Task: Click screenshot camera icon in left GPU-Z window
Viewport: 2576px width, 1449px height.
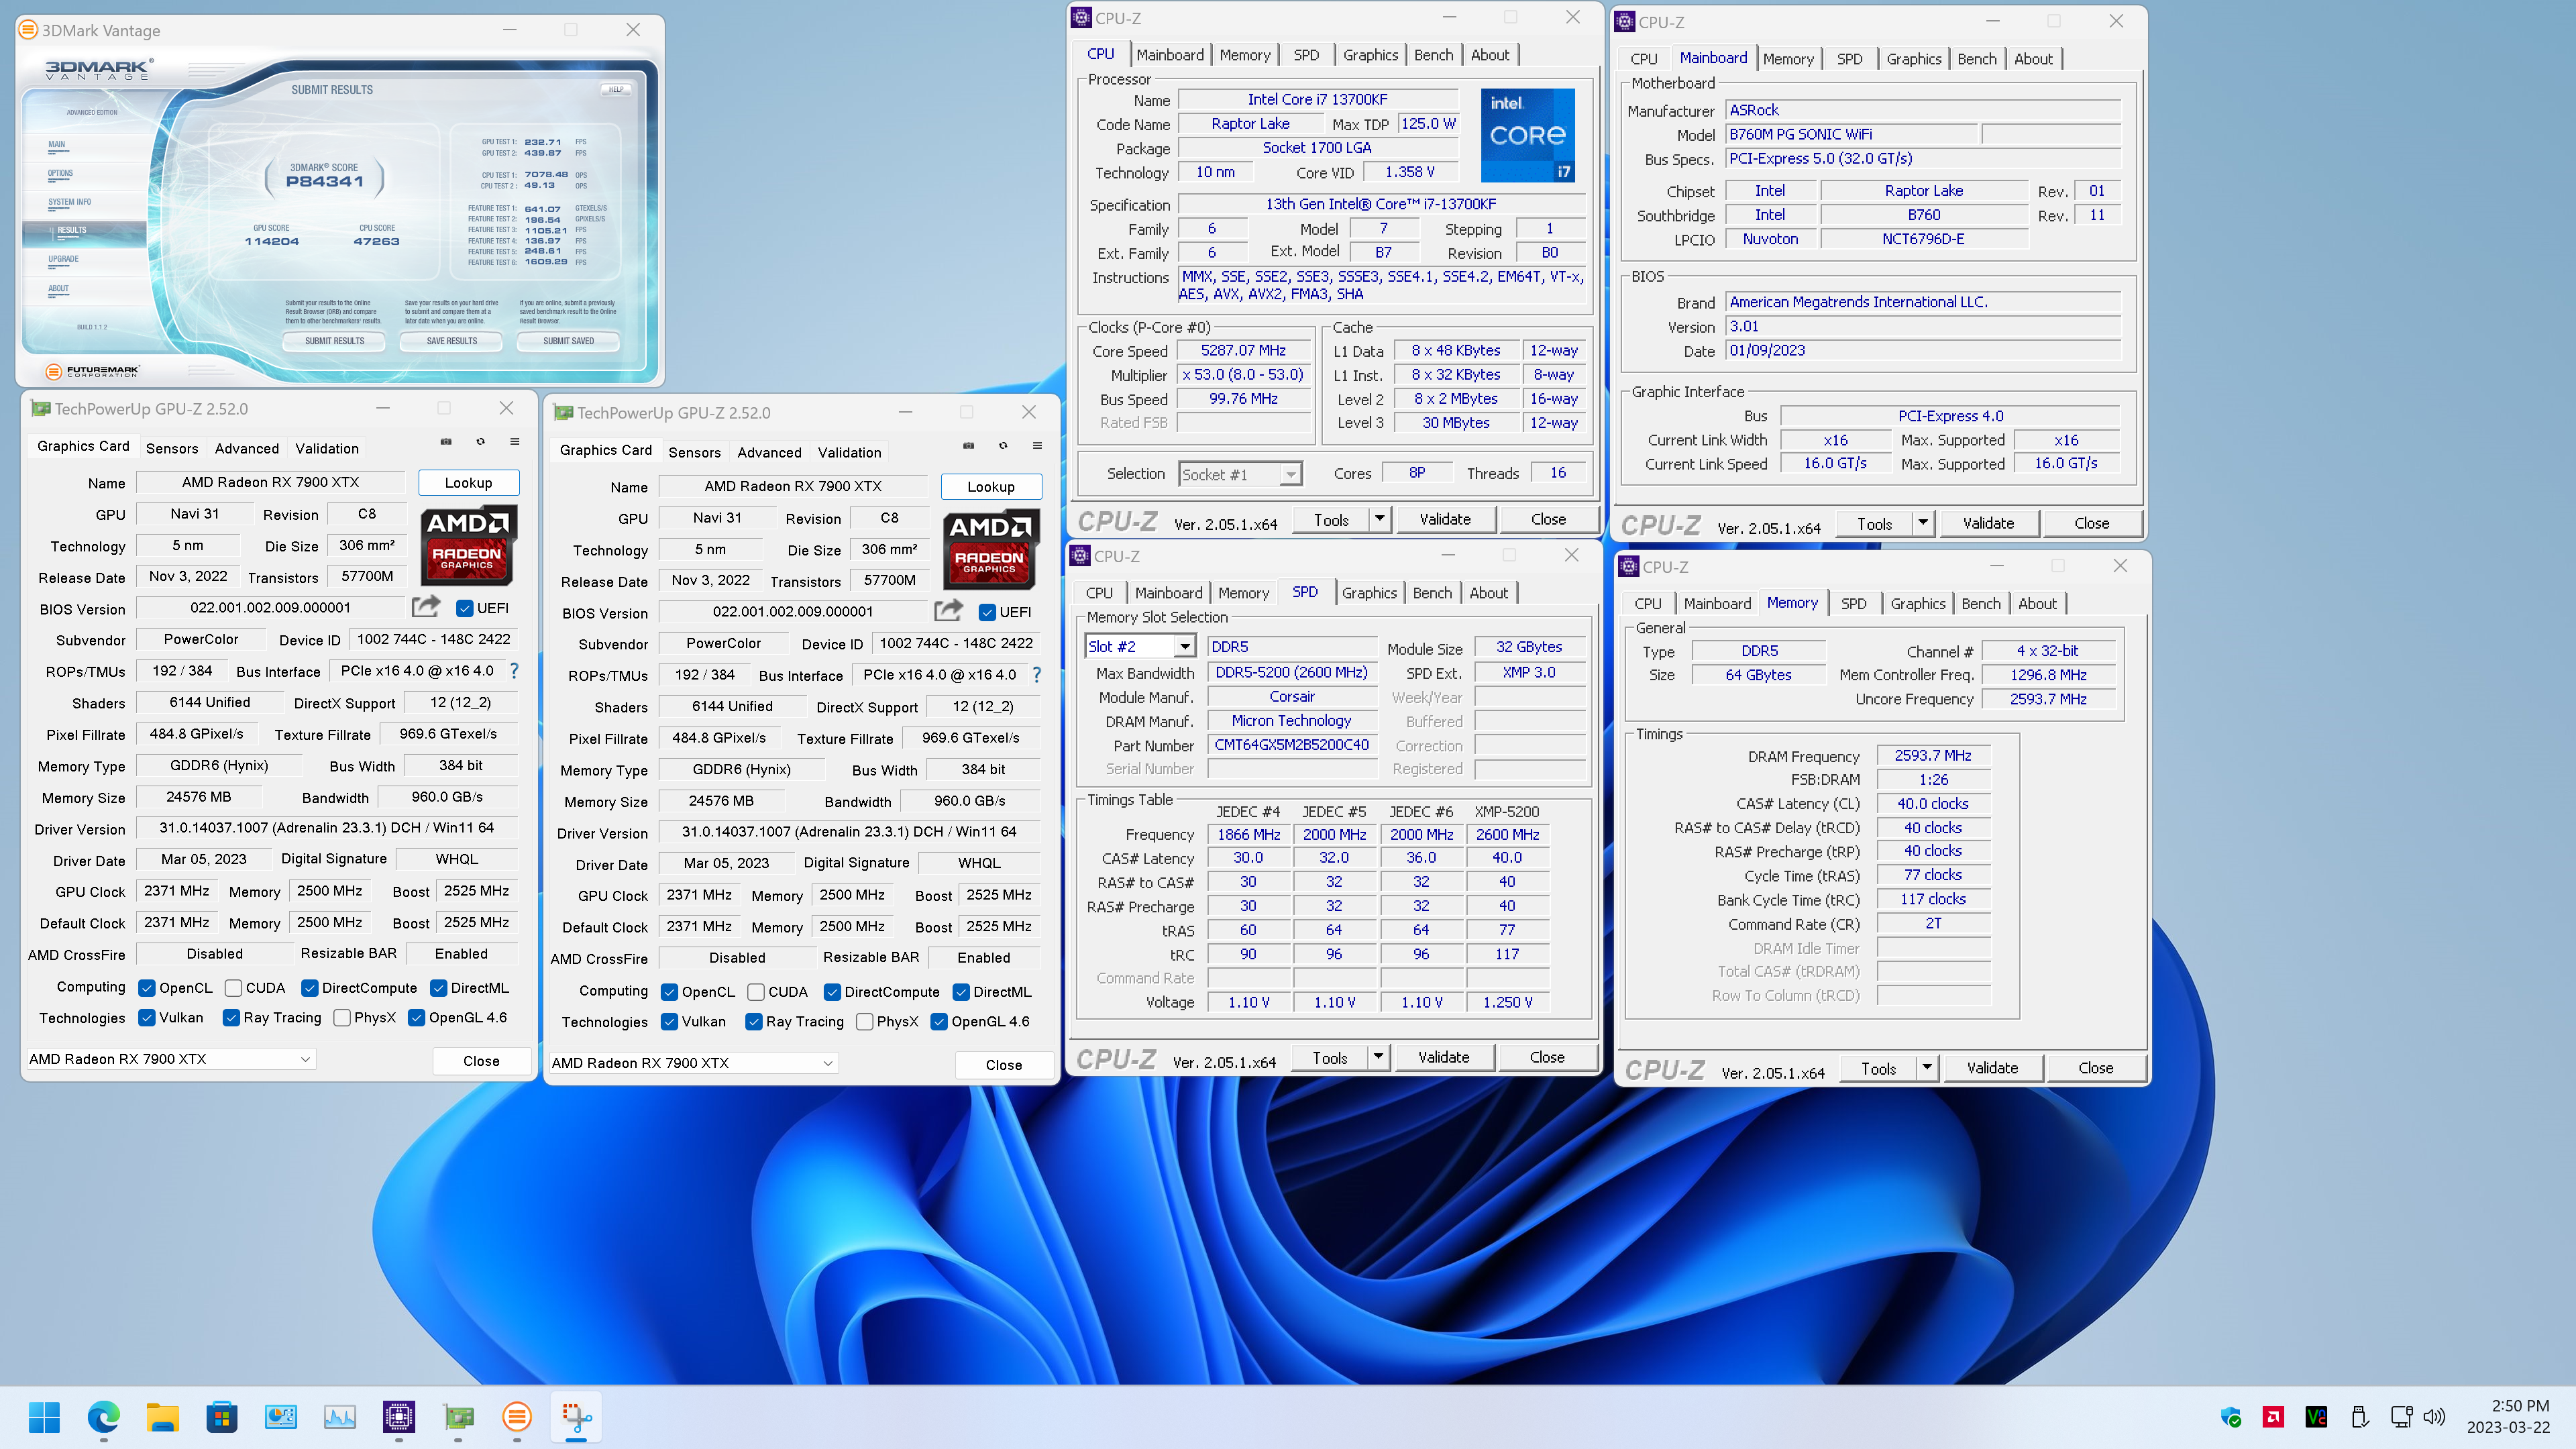Action: tap(446, 441)
